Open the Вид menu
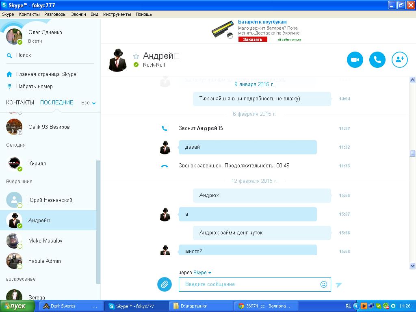The width and height of the screenshot is (416, 312). tap(94, 14)
